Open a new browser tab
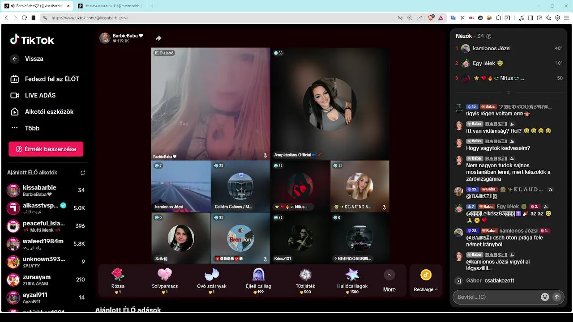This screenshot has height=322, width=573. pos(153,6)
